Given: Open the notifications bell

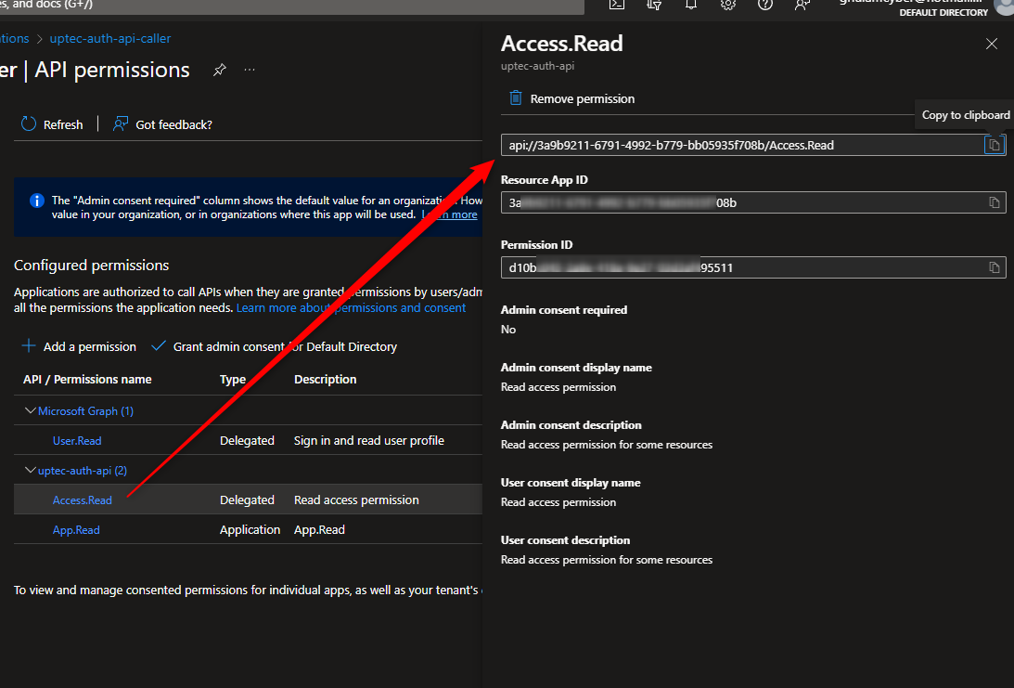Looking at the screenshot, I should point(691,4).
